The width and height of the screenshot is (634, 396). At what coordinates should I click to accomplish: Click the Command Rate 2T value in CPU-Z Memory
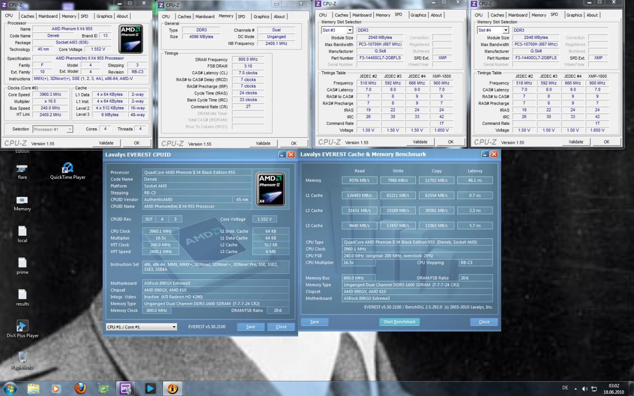pyautogui.click(x=248, y=107)
